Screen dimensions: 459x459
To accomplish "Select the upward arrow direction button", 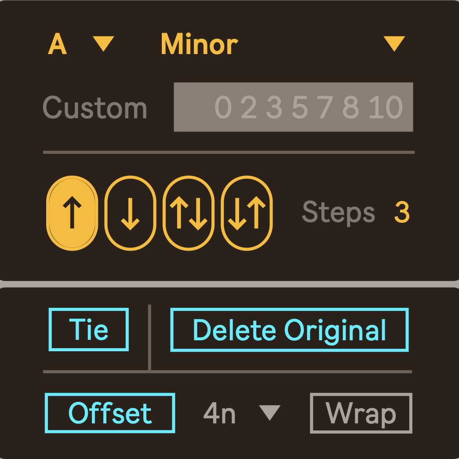I will coord(72,213).
